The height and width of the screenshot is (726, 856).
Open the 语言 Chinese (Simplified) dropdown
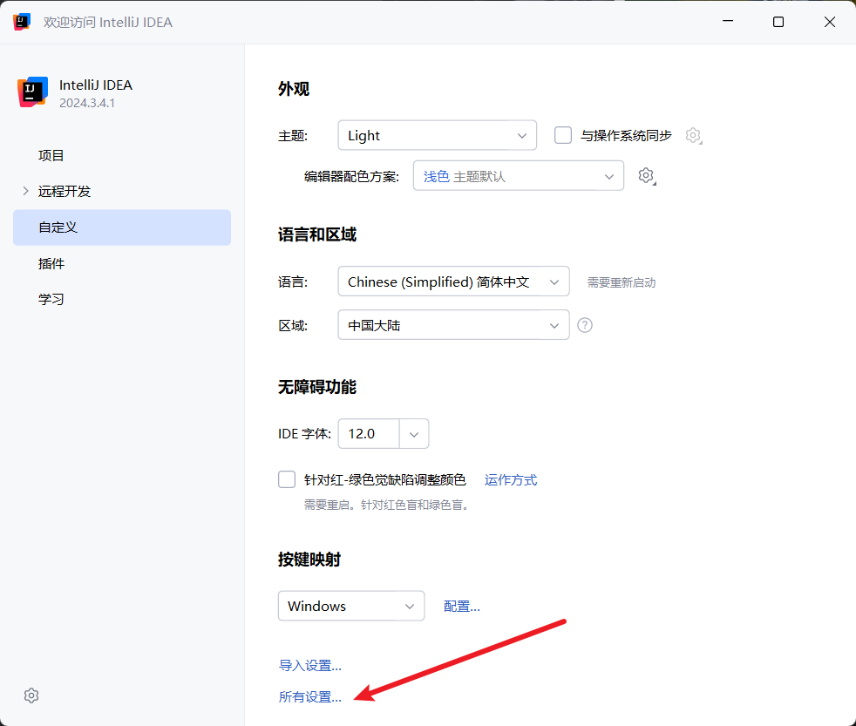(453, 282)
